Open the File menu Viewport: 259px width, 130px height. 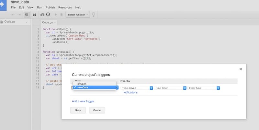point(13,7)
